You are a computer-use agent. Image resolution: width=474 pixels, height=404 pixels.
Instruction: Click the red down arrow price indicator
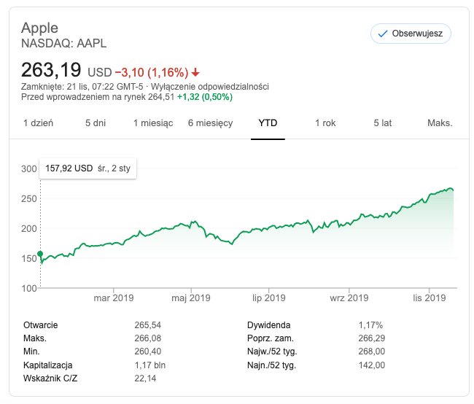point(195,72)
